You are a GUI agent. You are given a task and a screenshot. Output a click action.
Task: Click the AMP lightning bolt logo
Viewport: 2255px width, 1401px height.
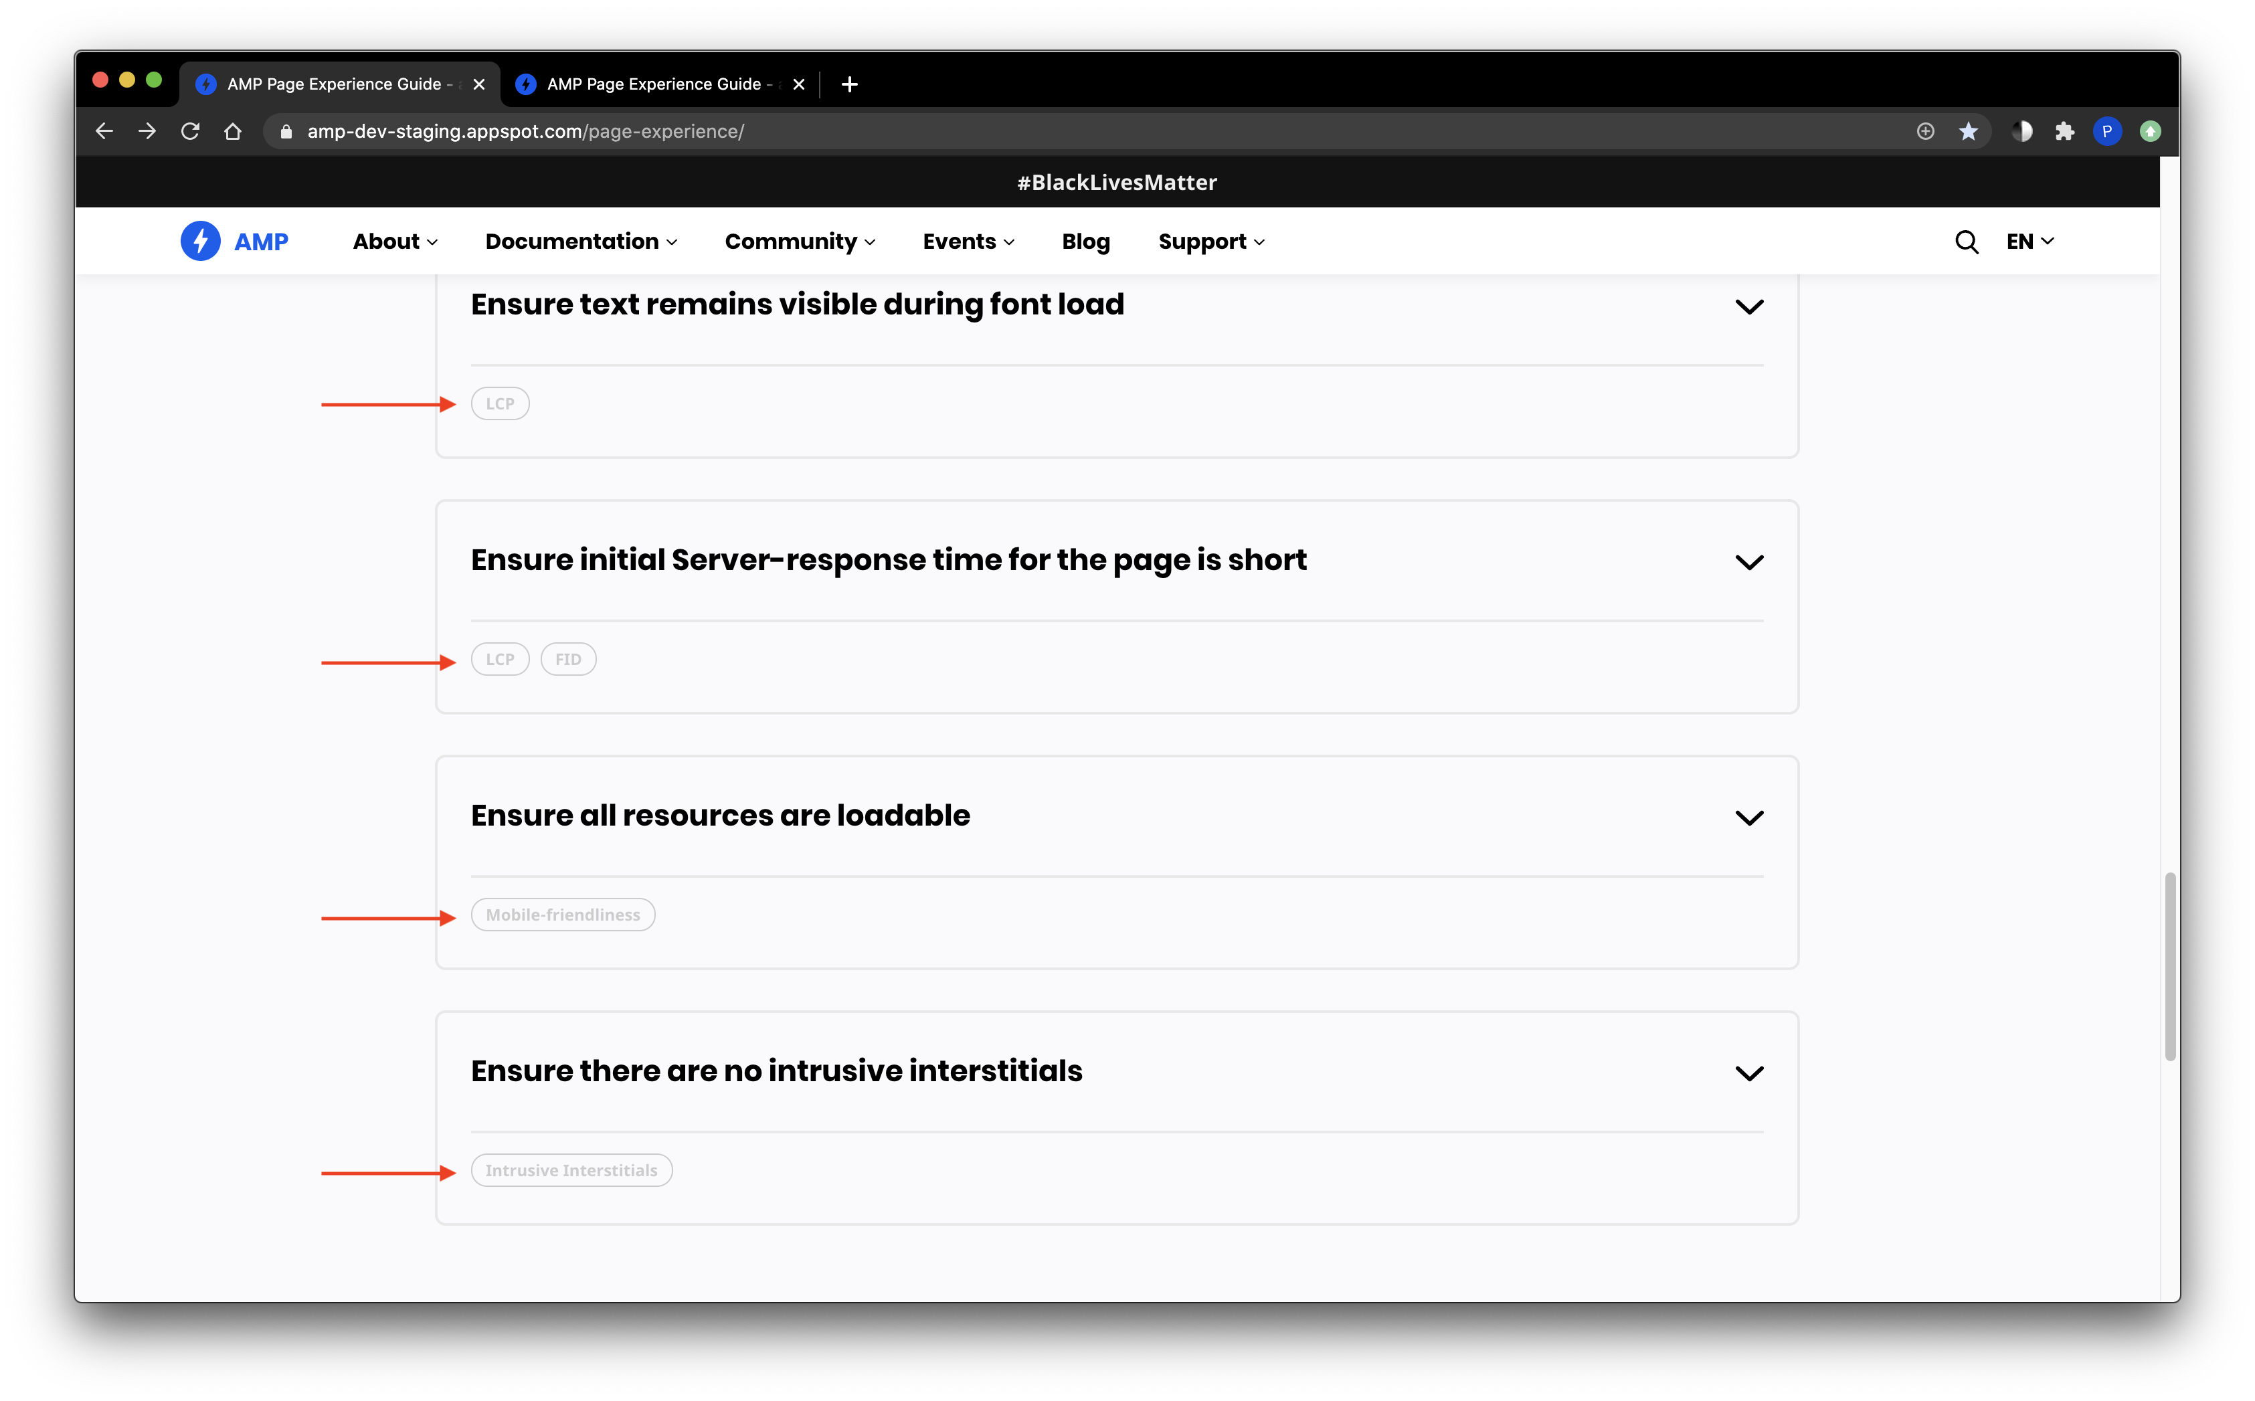coord(200,241)
